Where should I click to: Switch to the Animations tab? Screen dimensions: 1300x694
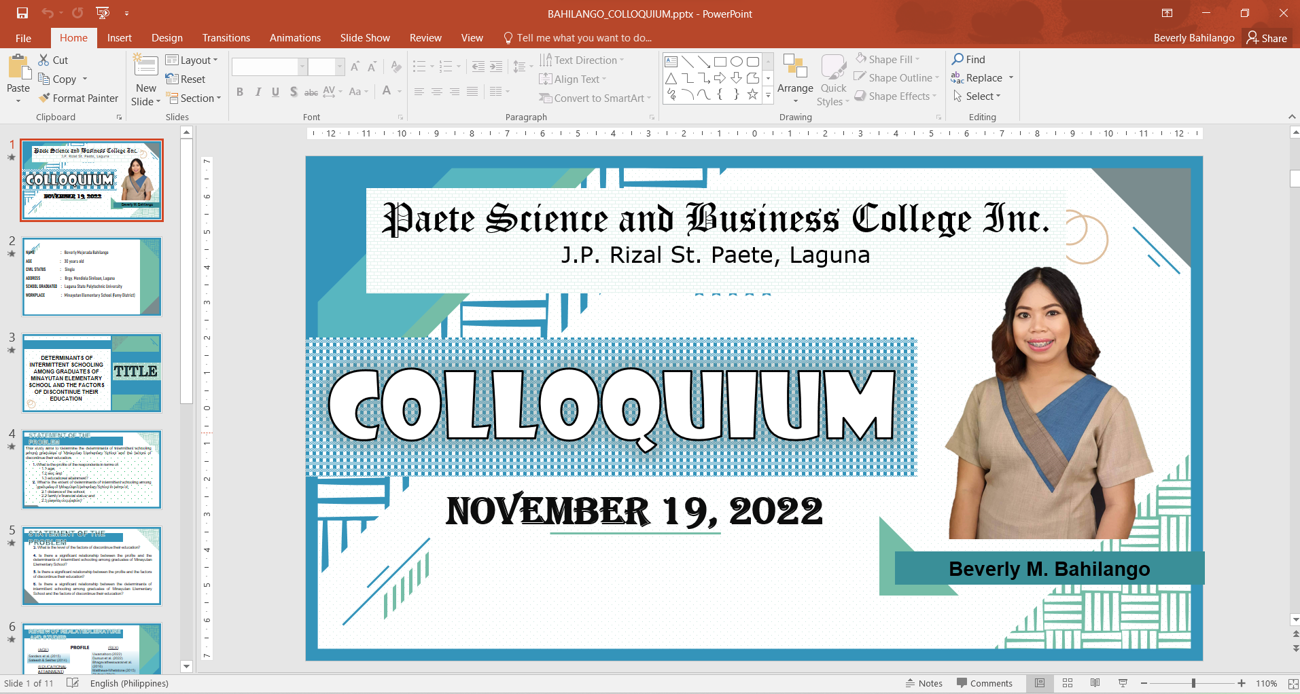pyautogui.click(x=295, y=38)
